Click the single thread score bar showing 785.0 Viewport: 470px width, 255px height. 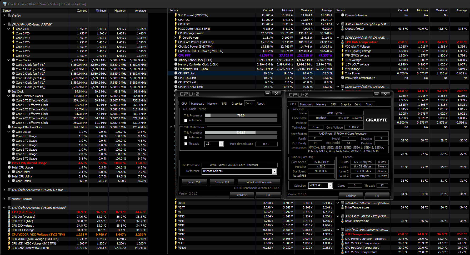tap(241, 115)
